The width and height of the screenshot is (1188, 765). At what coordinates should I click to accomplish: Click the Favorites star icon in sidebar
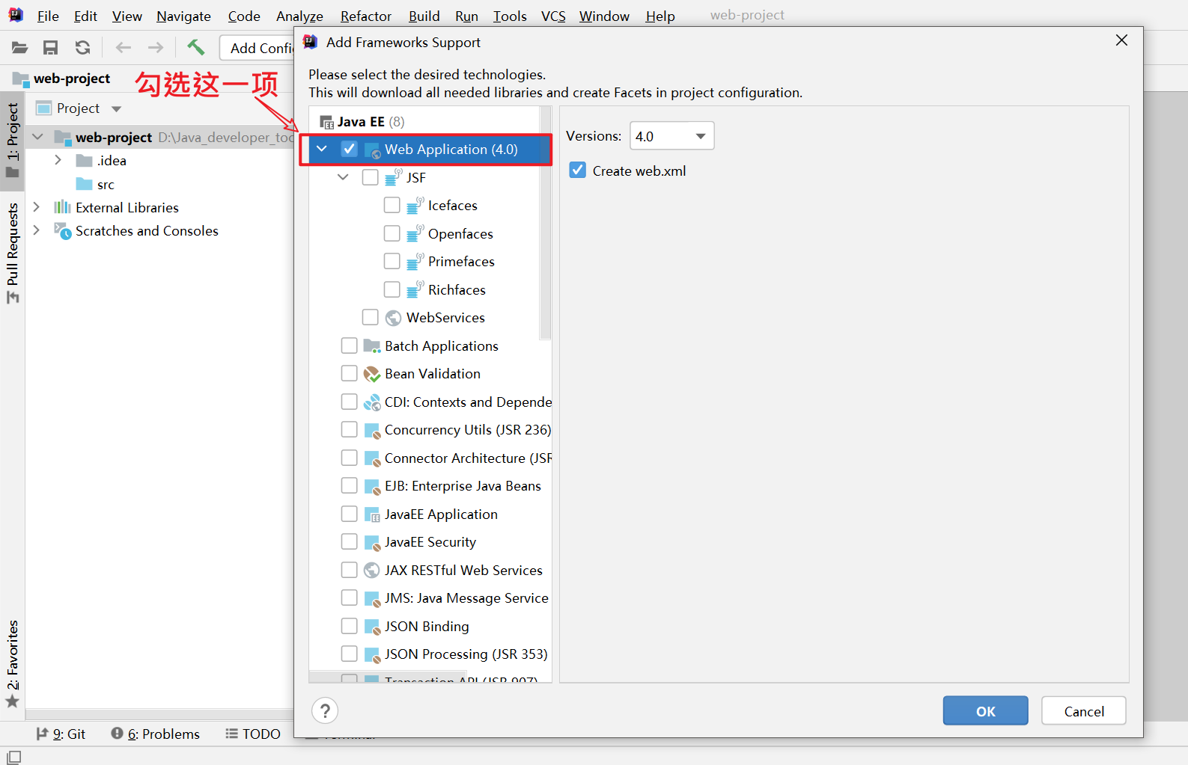pyautogui.click(x=12, y=701)
